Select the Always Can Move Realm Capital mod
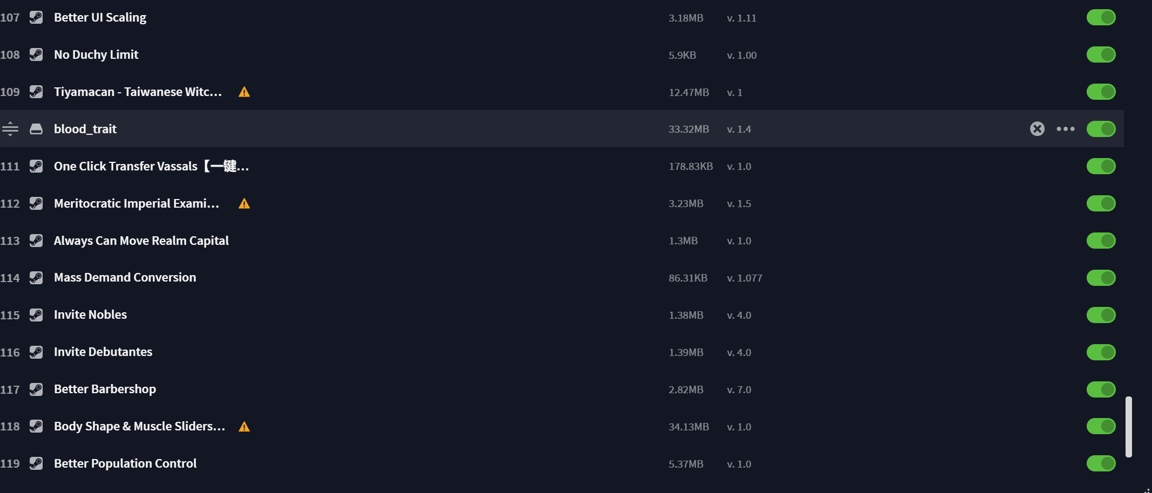The width and height of the screenshot is (1152, 493). (562, 241)
